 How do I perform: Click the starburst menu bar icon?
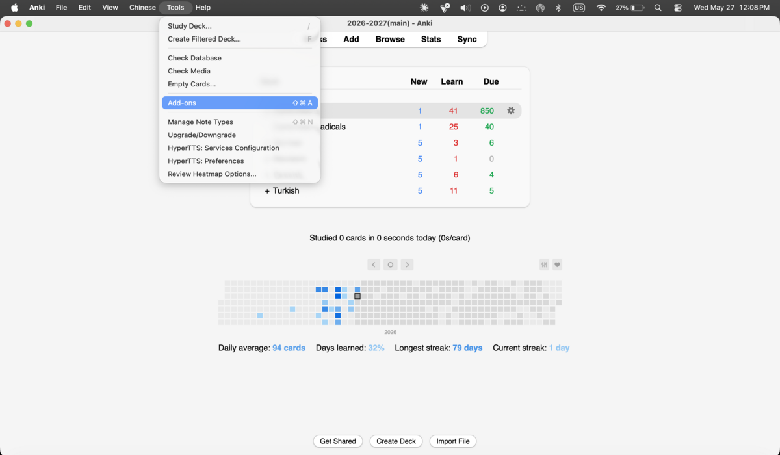(x=424, y=8)
